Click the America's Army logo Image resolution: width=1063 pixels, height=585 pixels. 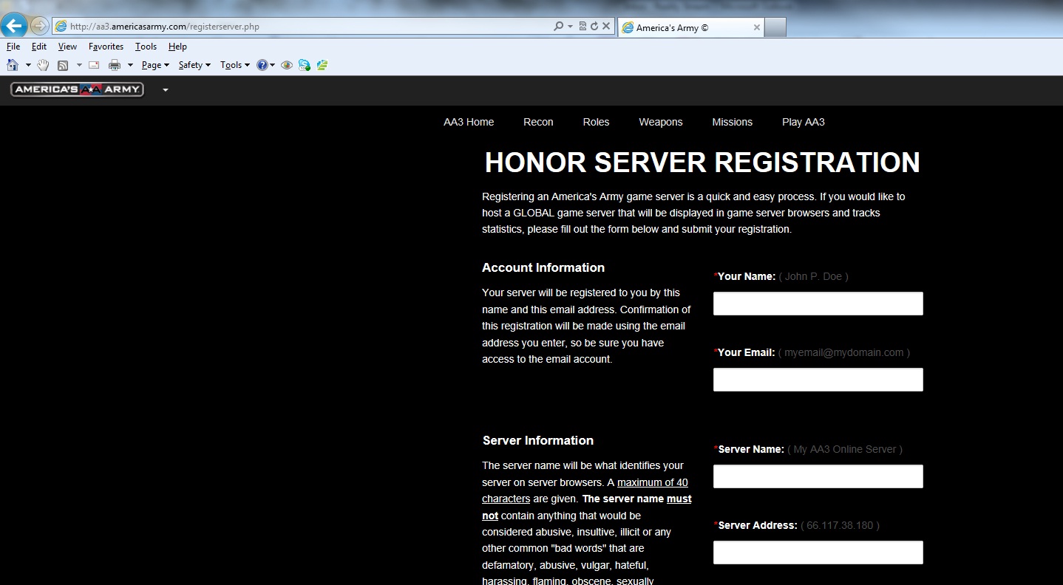[77, 89]
